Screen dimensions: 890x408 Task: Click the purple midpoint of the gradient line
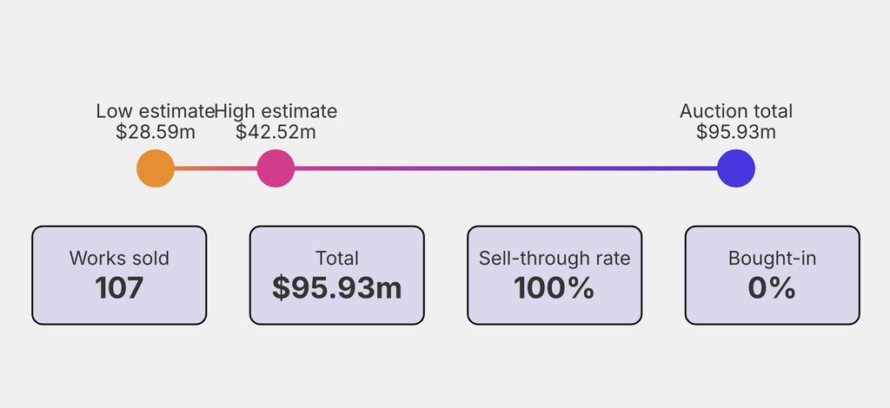[x=506, y=168]
